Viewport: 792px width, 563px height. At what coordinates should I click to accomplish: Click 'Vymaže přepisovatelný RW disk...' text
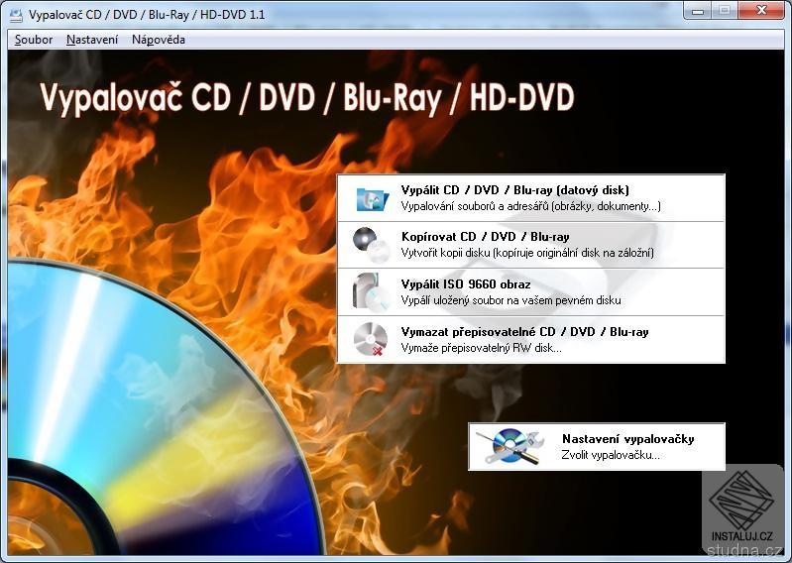[x=481, y=348]
